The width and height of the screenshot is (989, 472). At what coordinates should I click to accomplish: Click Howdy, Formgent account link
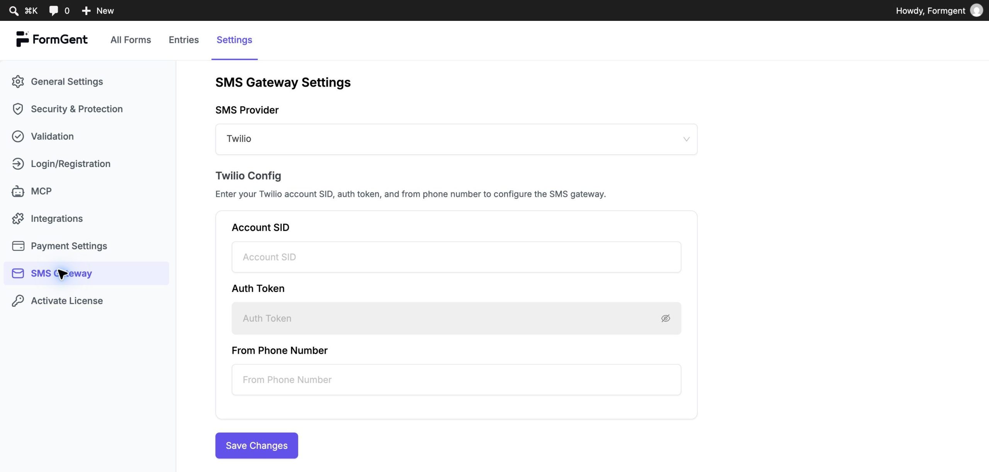(930, 11)
